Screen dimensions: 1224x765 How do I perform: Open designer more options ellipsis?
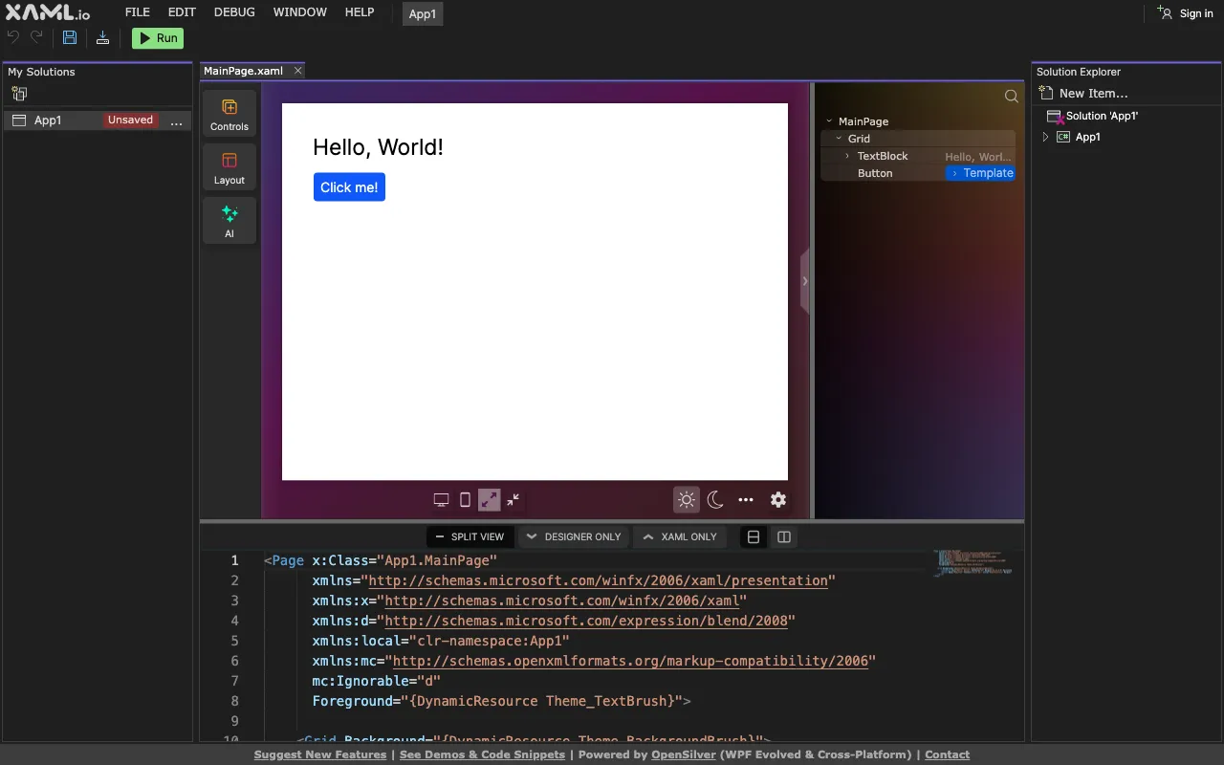coord(746,500)
